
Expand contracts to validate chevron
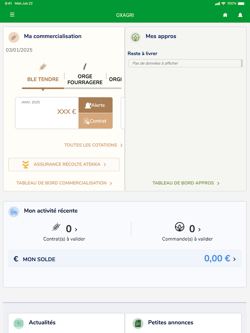tap(76, 230)
